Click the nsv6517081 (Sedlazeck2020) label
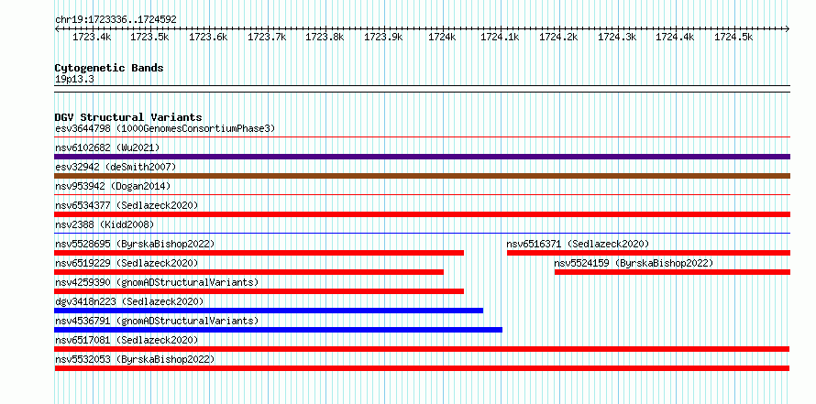This screenshot has width=816, height=404. (127, 340)
